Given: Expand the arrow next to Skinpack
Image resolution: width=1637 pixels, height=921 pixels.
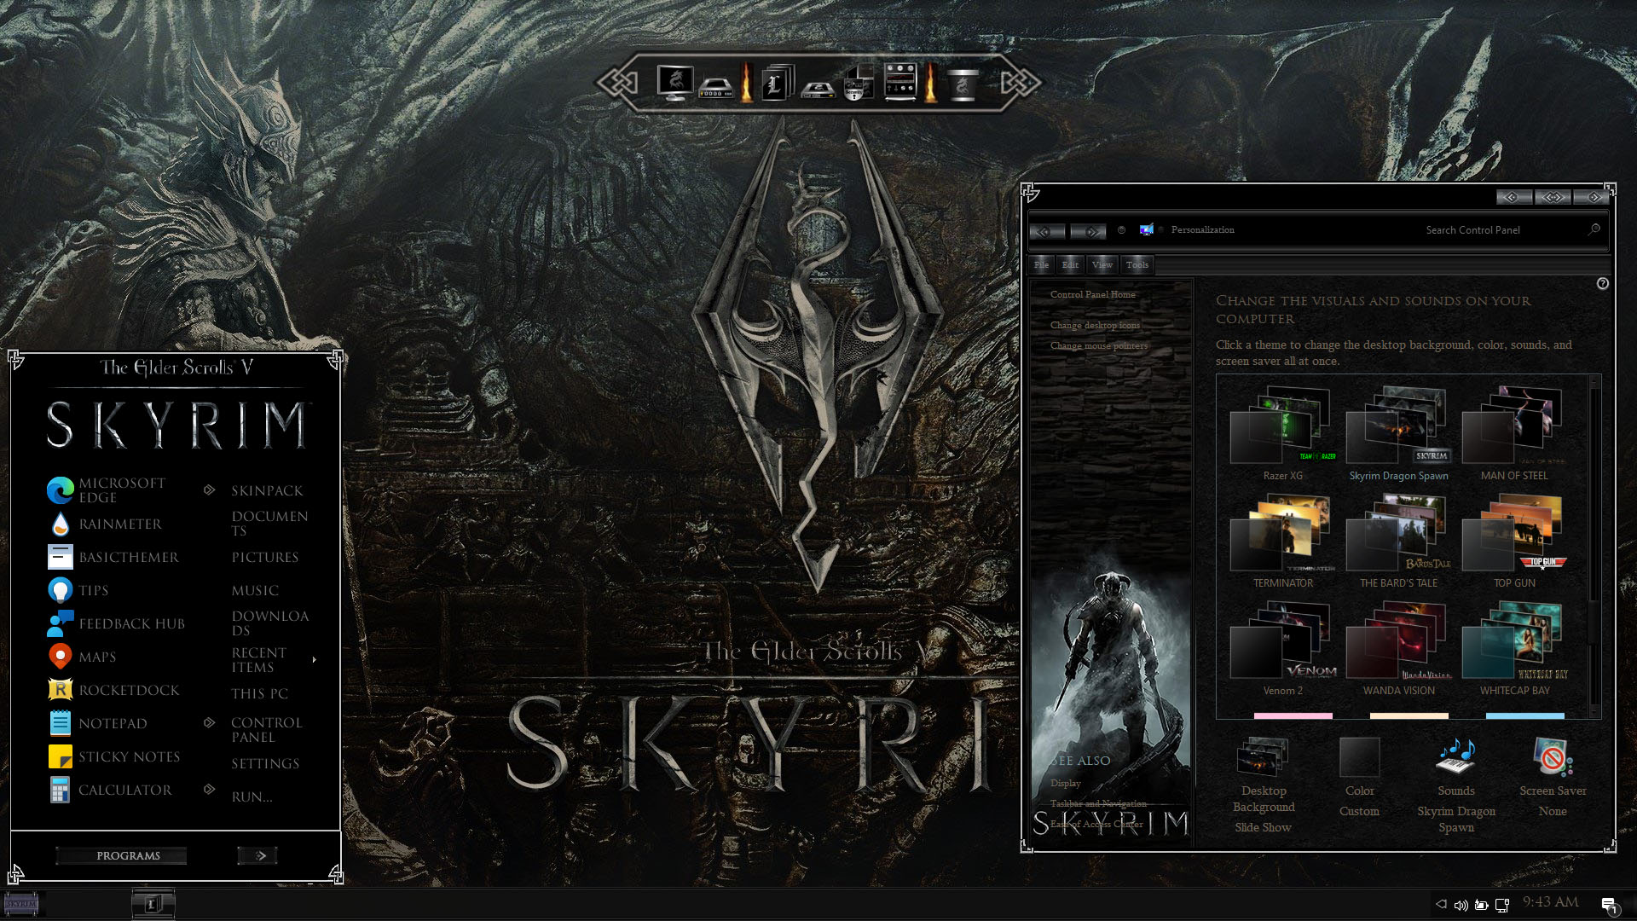Looking at the screenshot, I should 209,489.
